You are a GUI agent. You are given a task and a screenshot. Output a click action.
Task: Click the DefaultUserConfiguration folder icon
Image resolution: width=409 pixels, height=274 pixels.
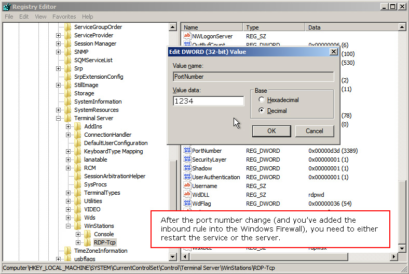click(78, 143)
